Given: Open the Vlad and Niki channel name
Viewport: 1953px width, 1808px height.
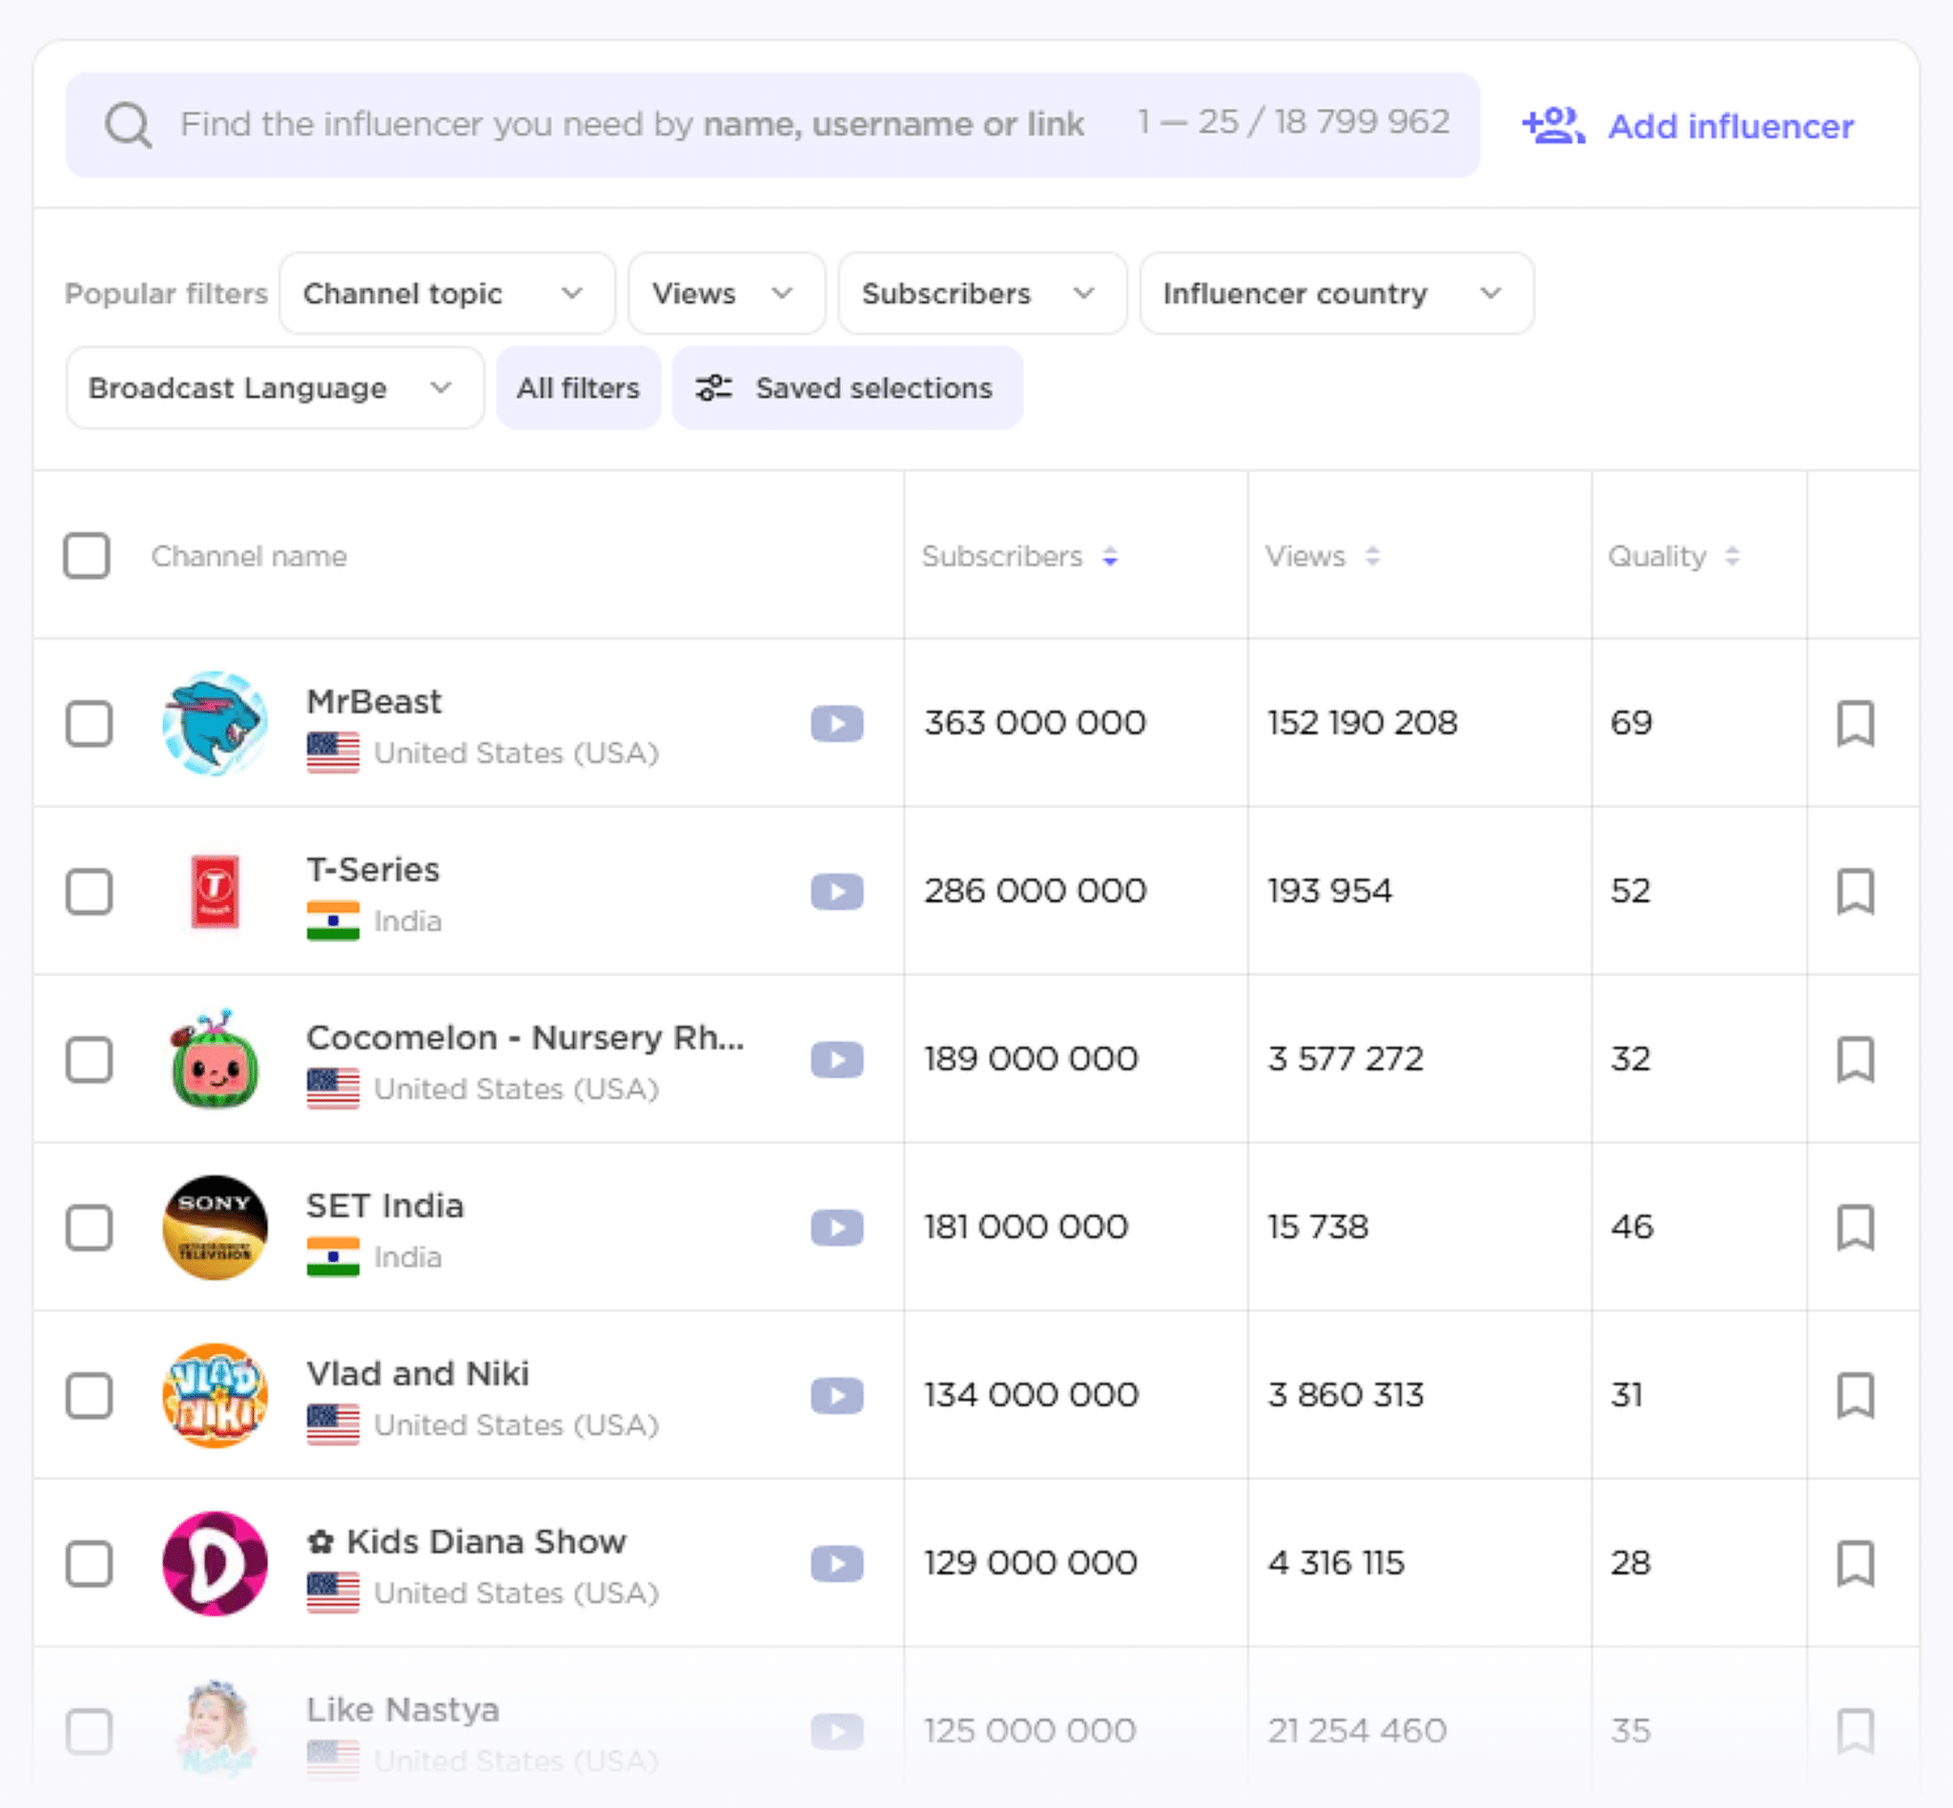Looking at the screenshot, I should 418,1373.
